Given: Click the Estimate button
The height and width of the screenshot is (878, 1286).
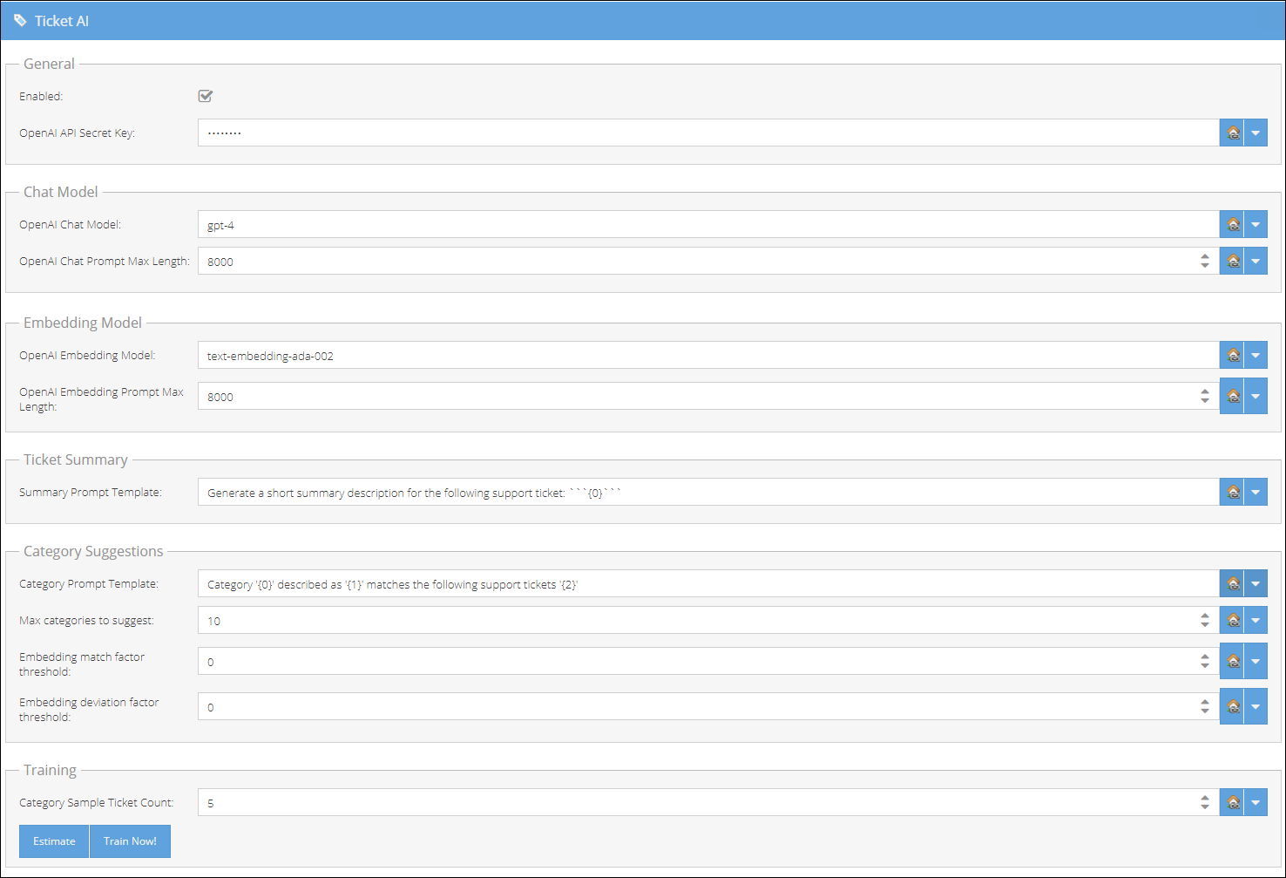Looking at the screenshot, I should [54, 841].
